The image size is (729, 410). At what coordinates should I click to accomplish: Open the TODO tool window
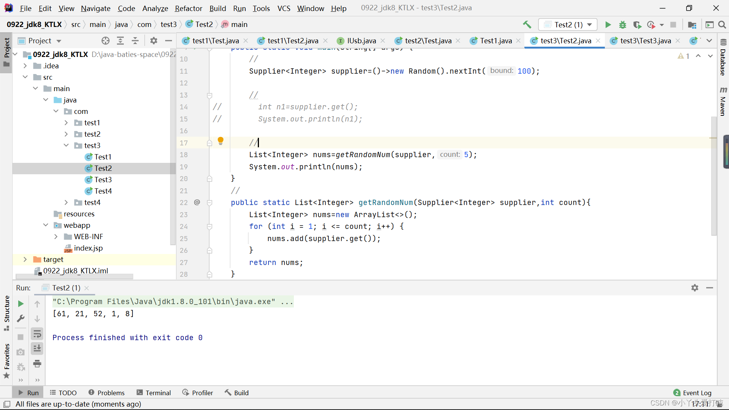coord(63,393)
